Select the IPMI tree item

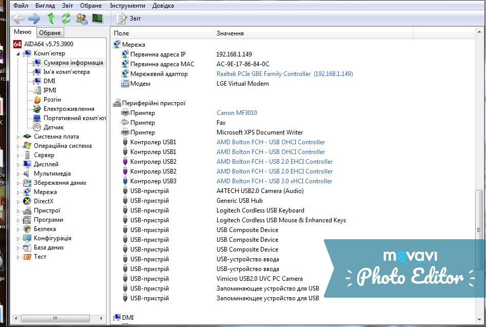point(50,90)
